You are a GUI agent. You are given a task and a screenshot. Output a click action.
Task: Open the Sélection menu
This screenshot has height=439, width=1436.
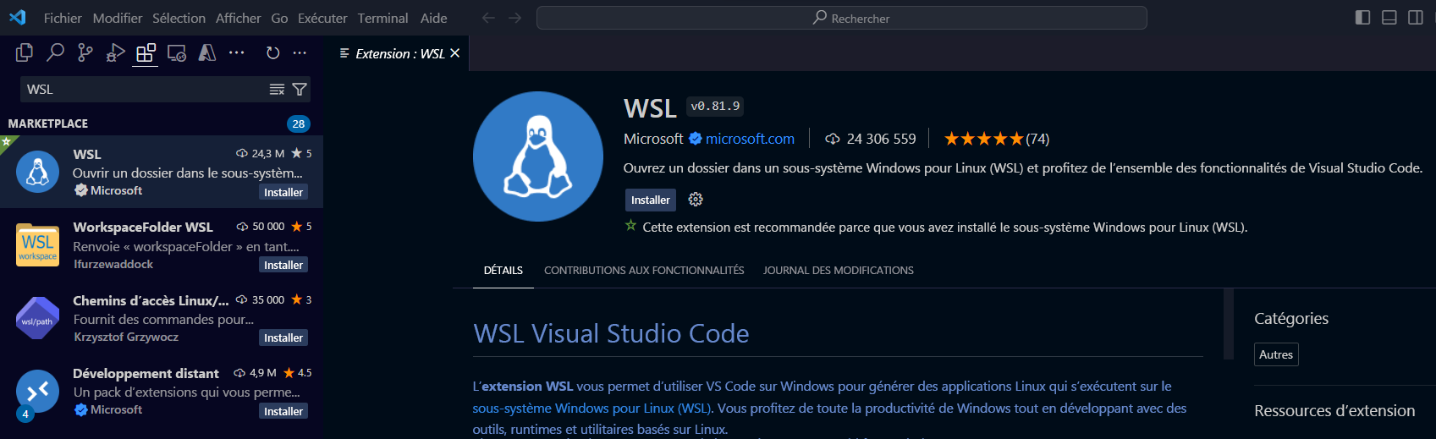tap(179, 18)
